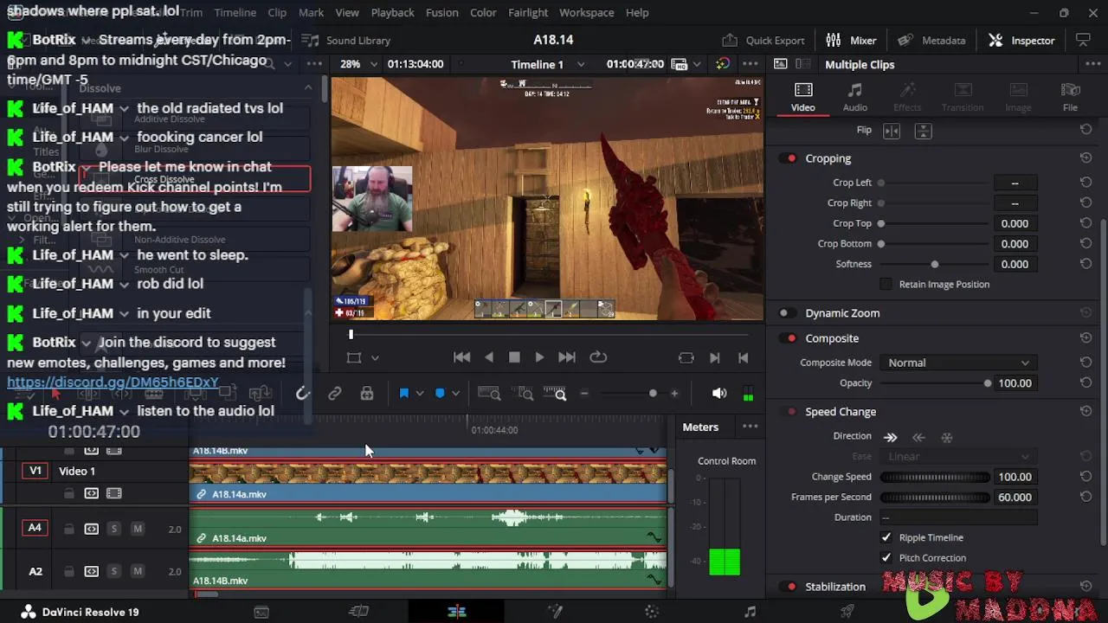The height and width of the screenshot is (623, 1108).
Task: Zoom in timeline with plus button
Action: pos(674,394)
